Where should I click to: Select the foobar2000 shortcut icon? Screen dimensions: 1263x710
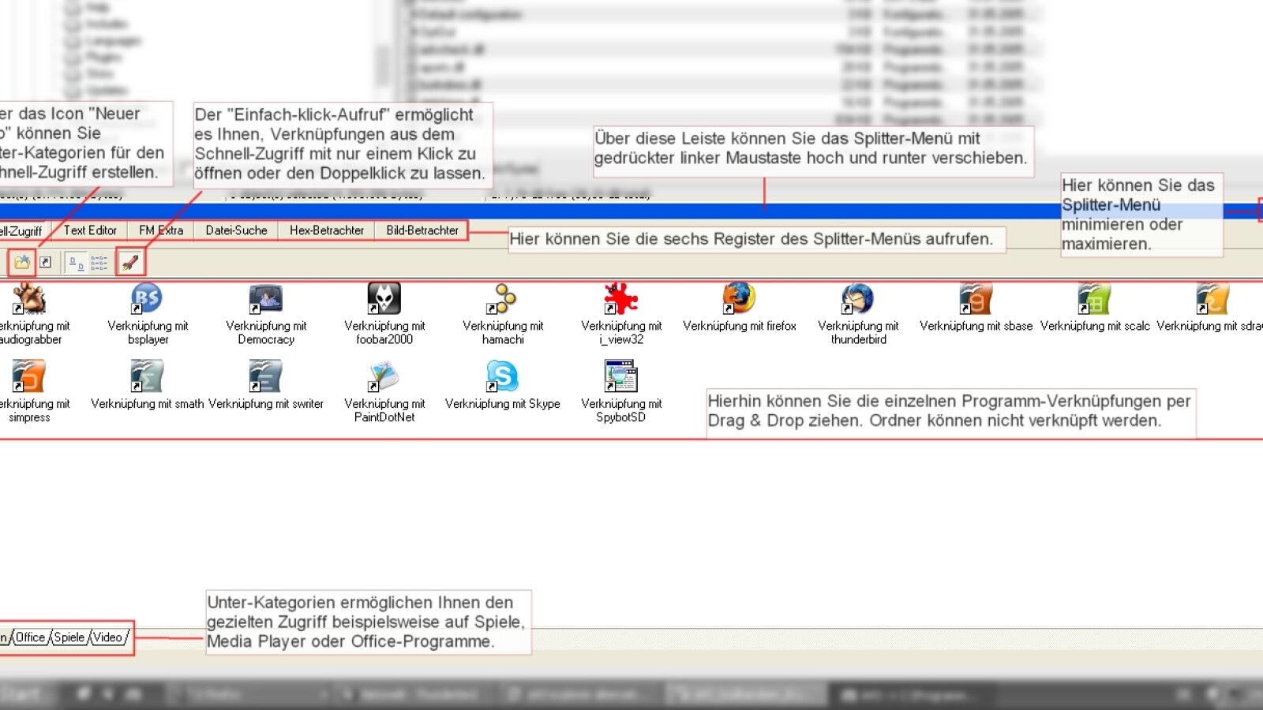click(384, 300)
